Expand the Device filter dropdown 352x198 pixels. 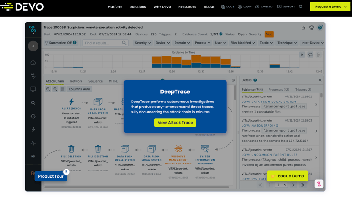[163, 43]
